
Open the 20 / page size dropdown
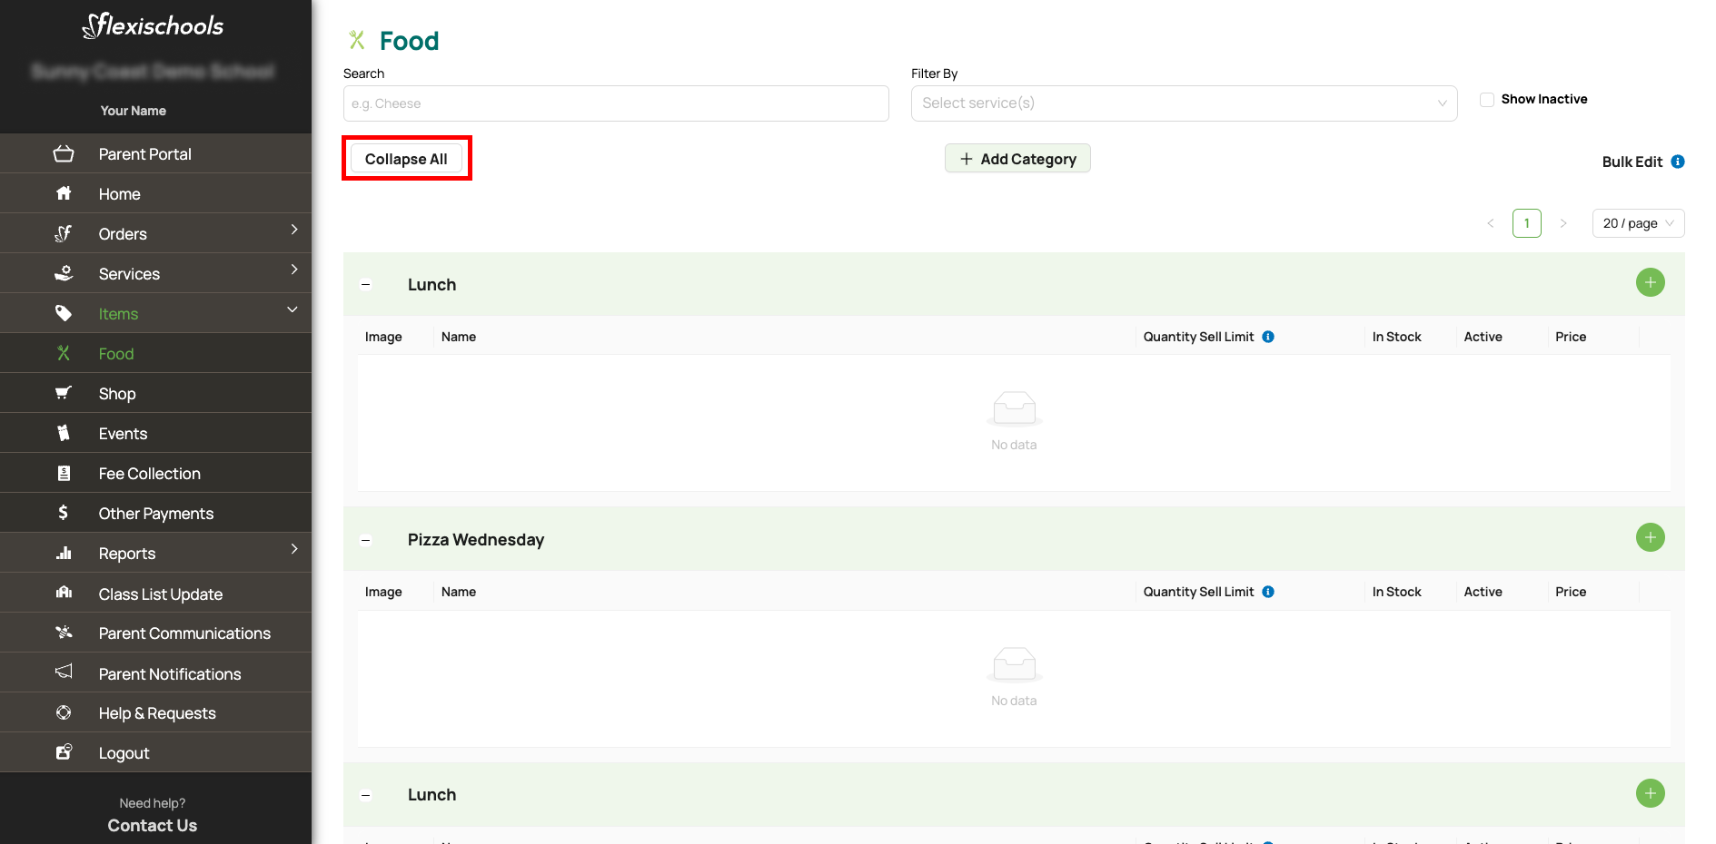tap(1637, 223)
